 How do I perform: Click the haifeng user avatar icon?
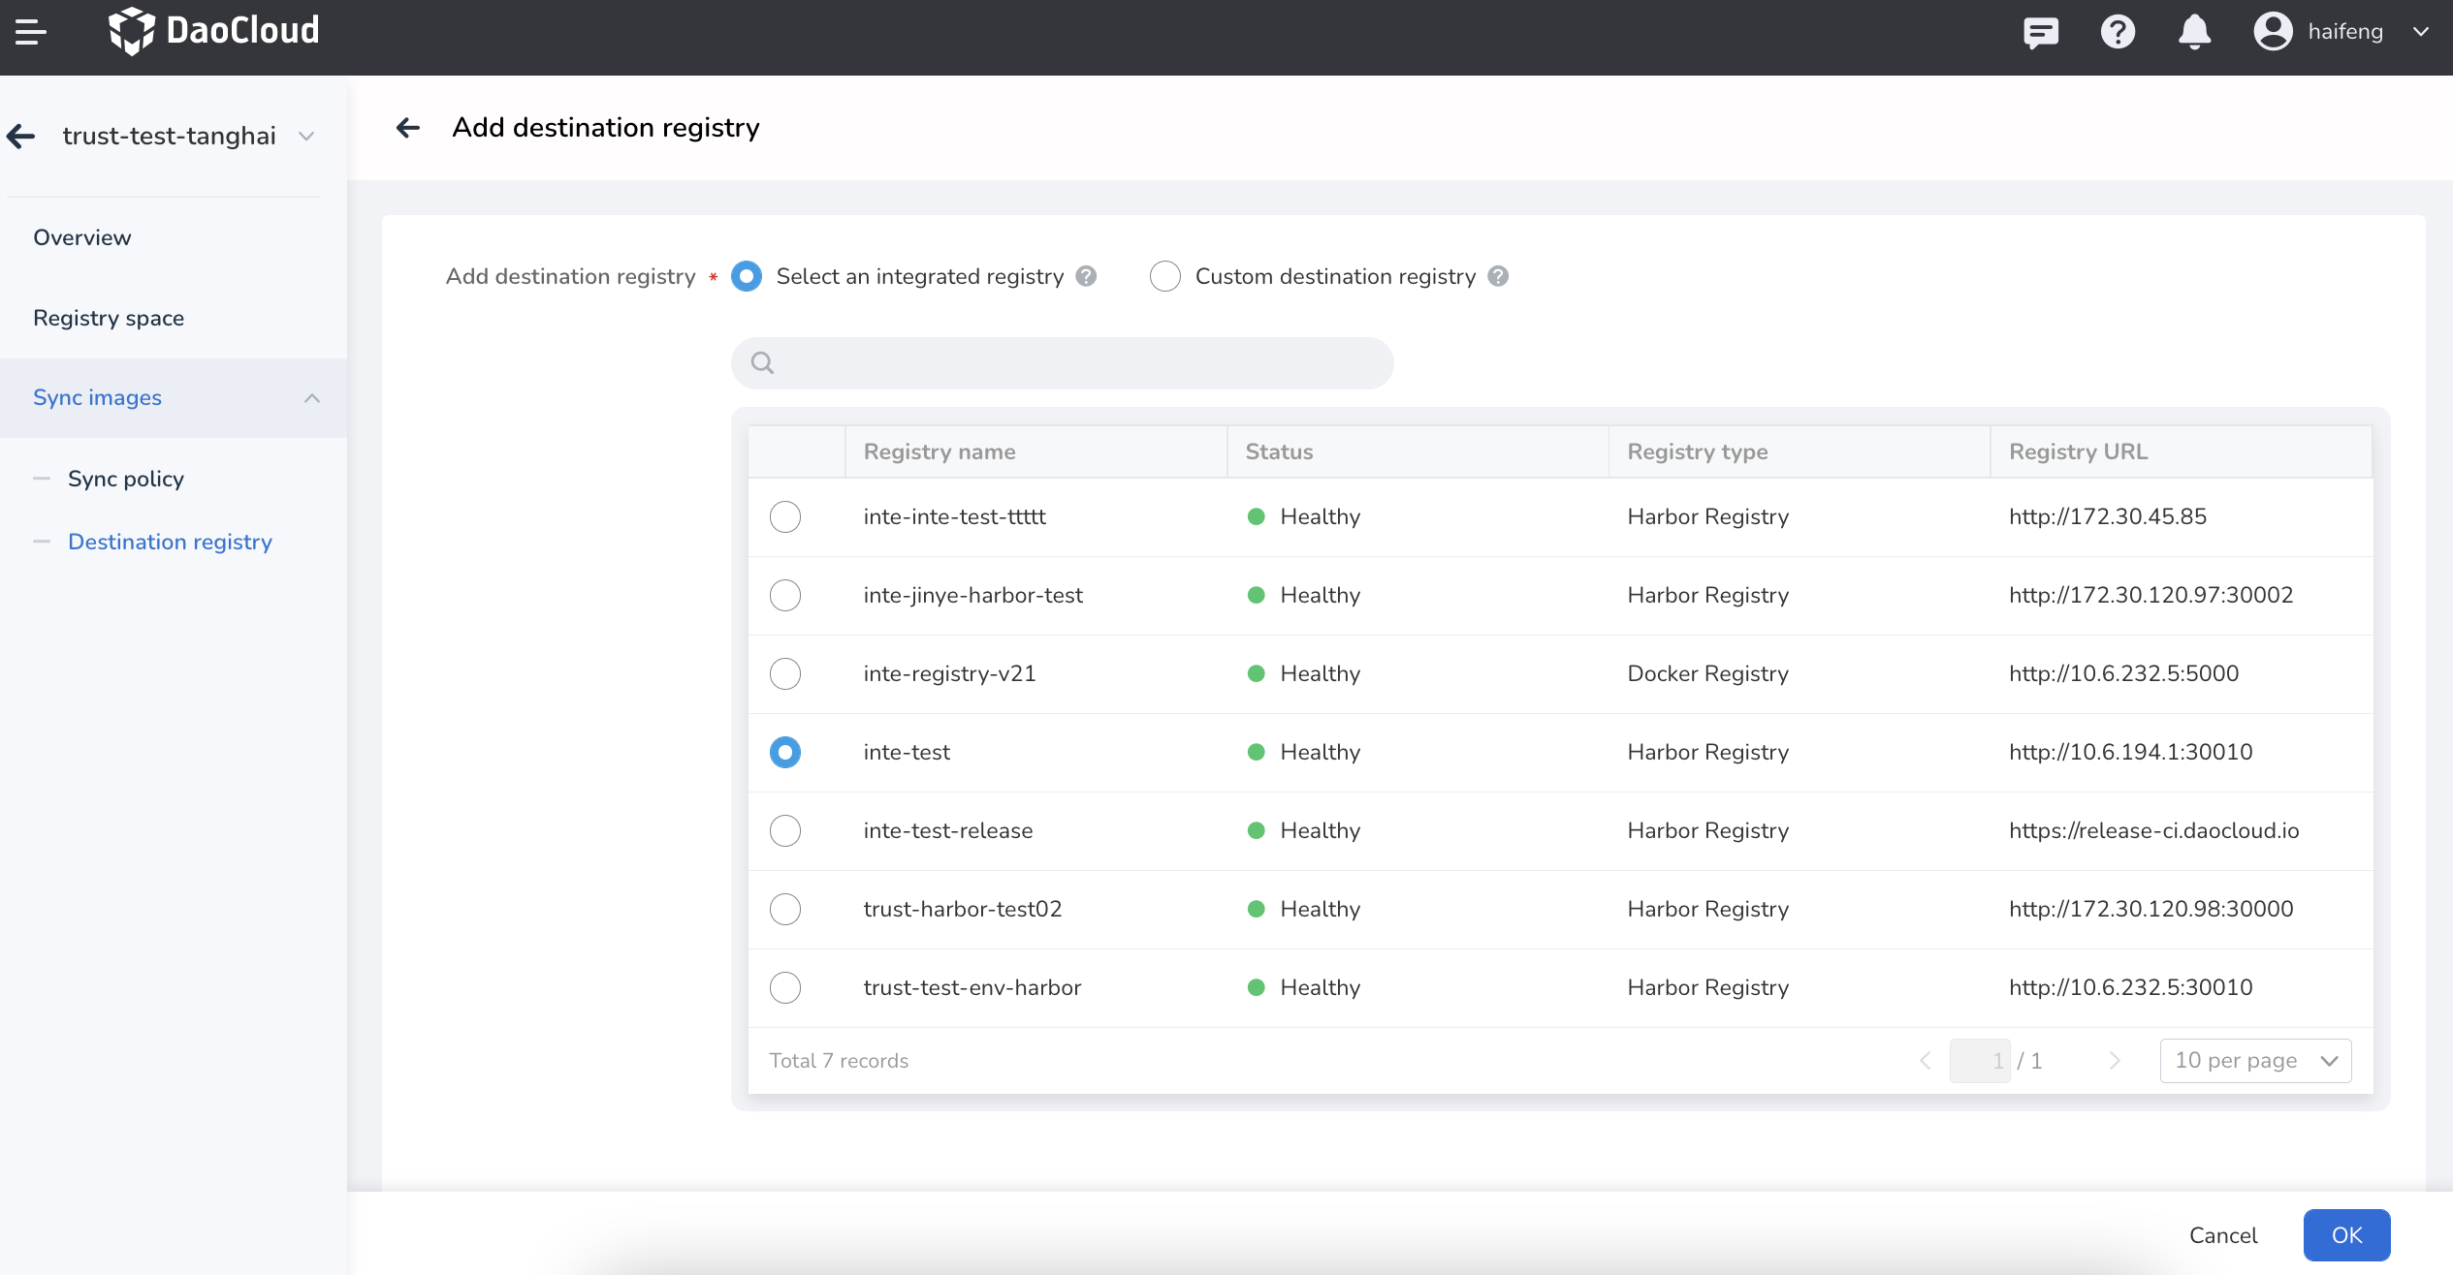[2273, 32]
